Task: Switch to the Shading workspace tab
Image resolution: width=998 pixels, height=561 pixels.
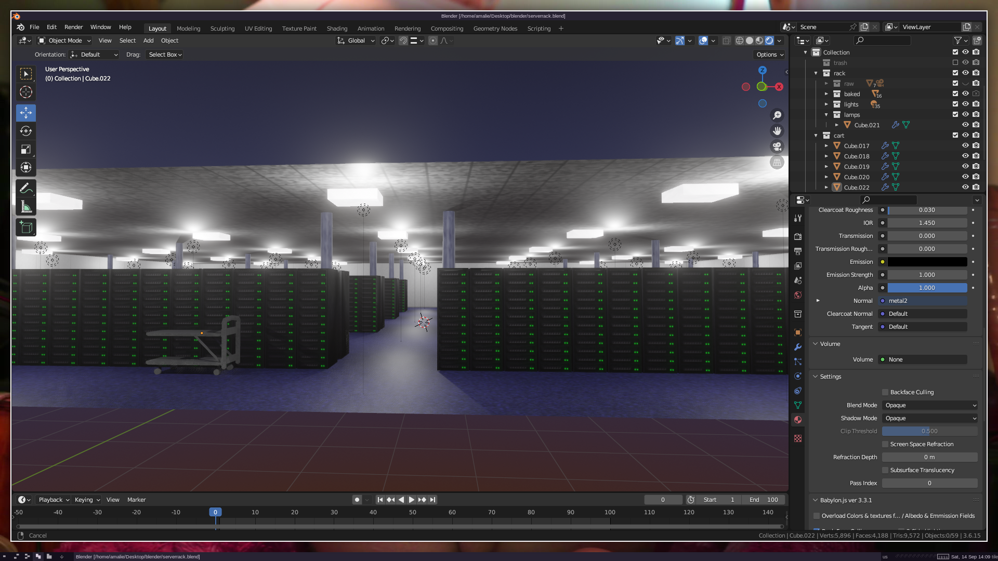Action: pos(337,29)
